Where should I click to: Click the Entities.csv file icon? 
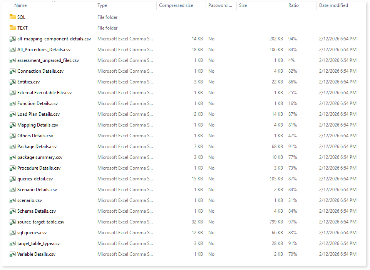tap(13, 82)
